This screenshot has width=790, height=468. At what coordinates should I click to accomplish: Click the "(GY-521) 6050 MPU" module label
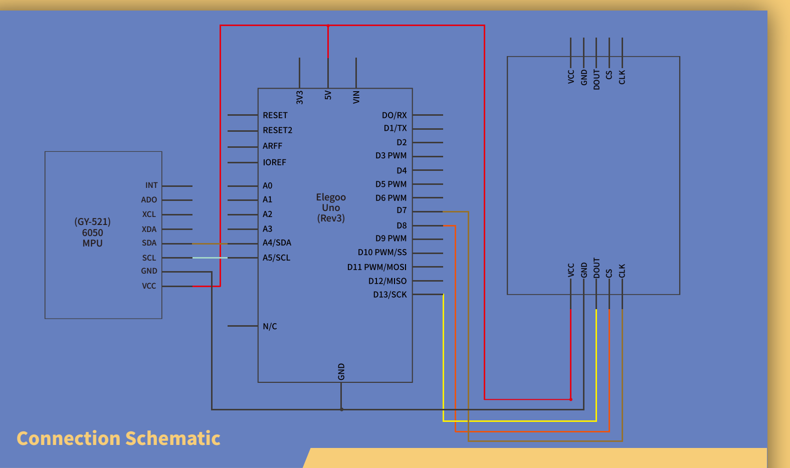point(92,232)
